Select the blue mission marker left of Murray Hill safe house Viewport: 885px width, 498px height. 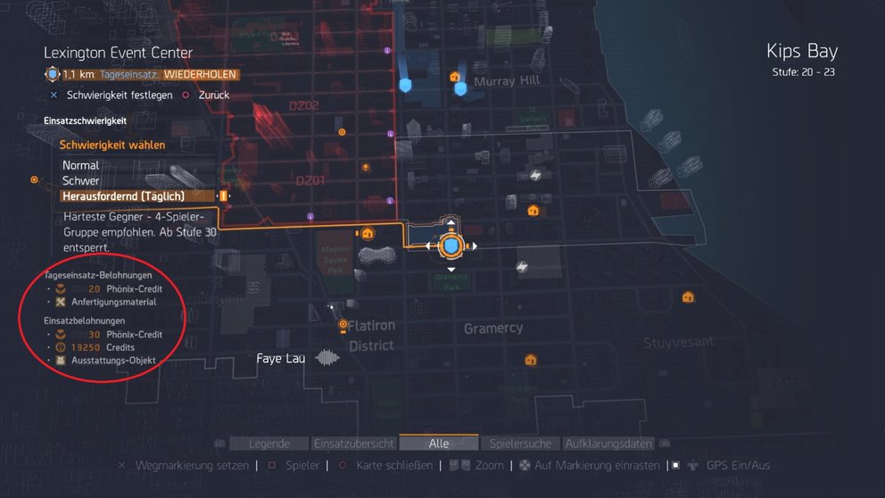[x=405, y=86]
